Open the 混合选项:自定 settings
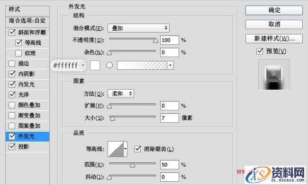 27,21
